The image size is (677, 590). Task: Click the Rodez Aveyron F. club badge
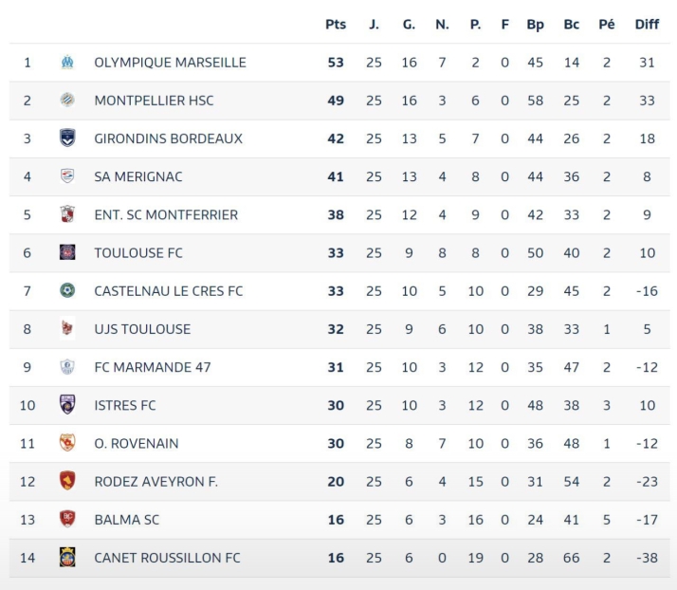click(x=67, y=481)
